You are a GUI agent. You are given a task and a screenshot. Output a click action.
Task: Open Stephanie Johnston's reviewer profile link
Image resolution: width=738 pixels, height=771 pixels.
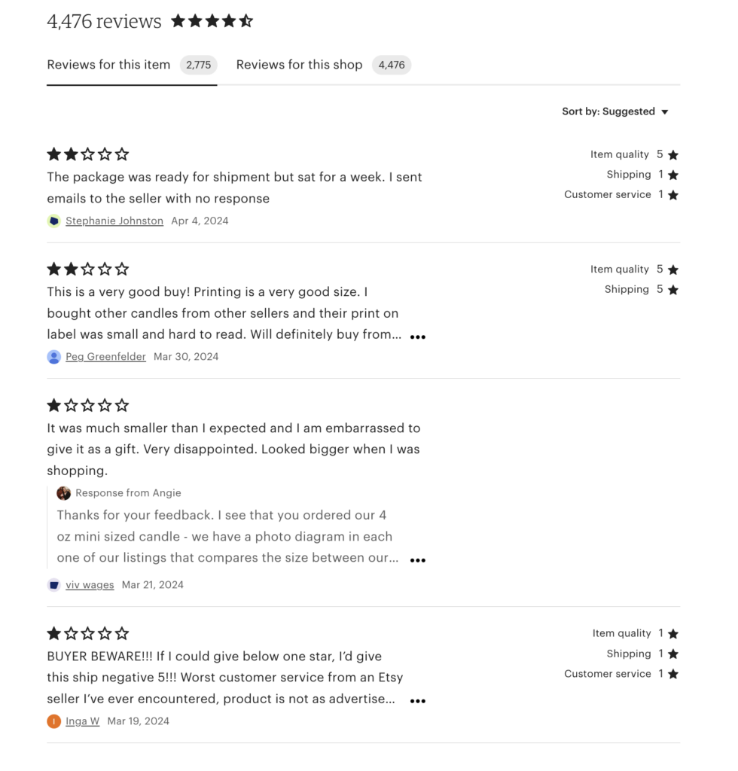(x=114, y=221)
